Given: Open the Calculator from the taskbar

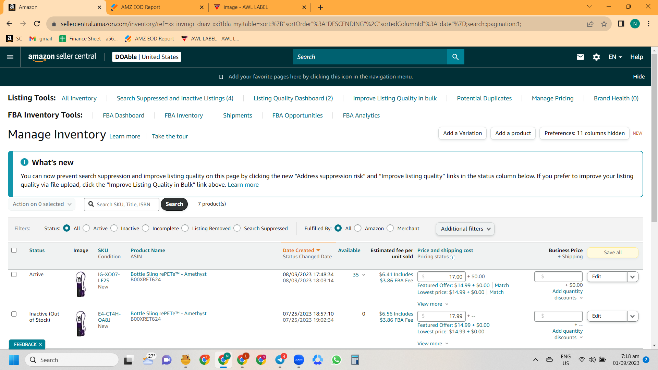Looking at the screenshot, I should (x=355, y=360).
